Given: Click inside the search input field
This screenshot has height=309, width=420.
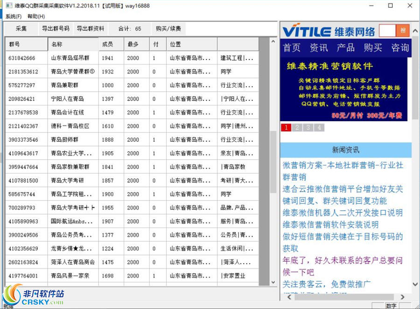Looking at the screenshot, I should [x=386, y=30].
